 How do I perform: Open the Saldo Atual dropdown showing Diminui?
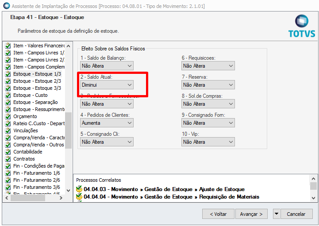(x=107, y=85)
